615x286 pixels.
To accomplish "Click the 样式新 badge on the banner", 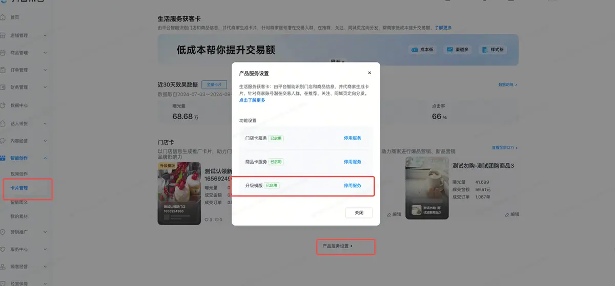I will (x=493, y=50).
